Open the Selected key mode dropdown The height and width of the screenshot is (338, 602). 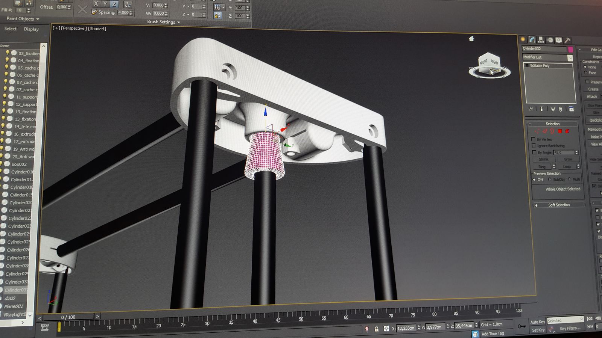(565, 320)
